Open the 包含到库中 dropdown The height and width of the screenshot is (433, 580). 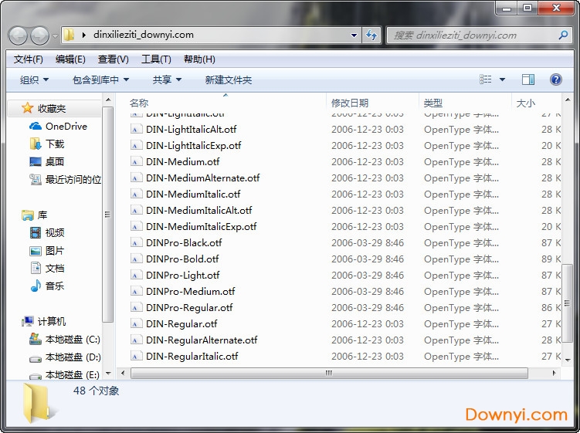100,79
